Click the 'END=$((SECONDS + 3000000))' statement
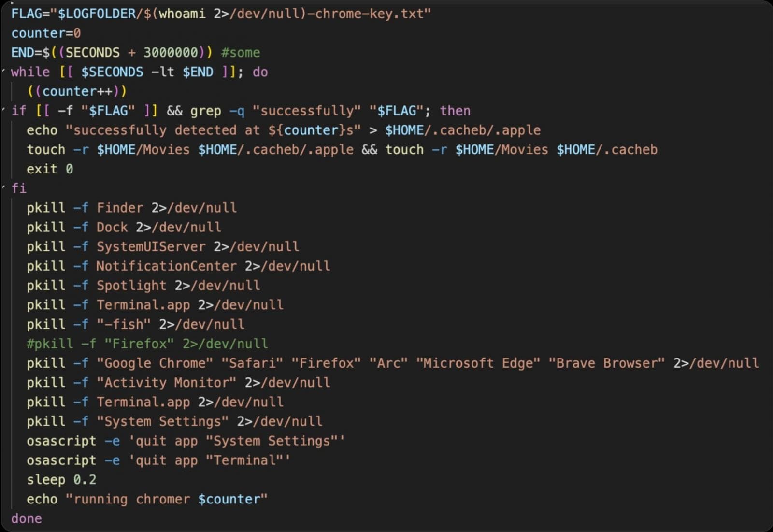773x532 pixels. point(112,53)
